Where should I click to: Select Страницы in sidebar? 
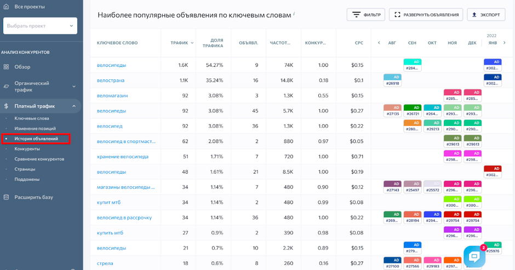click(x=25, y=169)
